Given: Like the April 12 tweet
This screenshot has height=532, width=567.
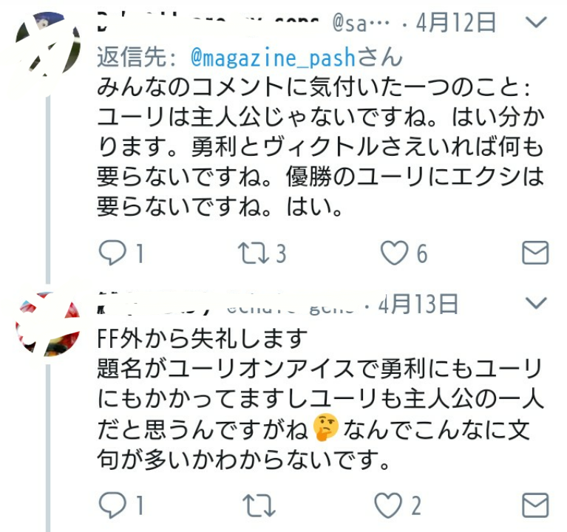Looking at the screenshot, I should [x=394, y=253].
